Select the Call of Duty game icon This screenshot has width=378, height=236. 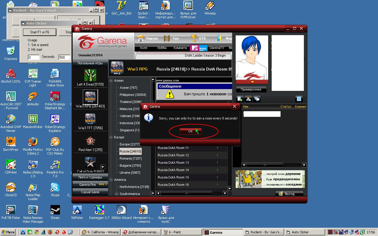[90, 163]
